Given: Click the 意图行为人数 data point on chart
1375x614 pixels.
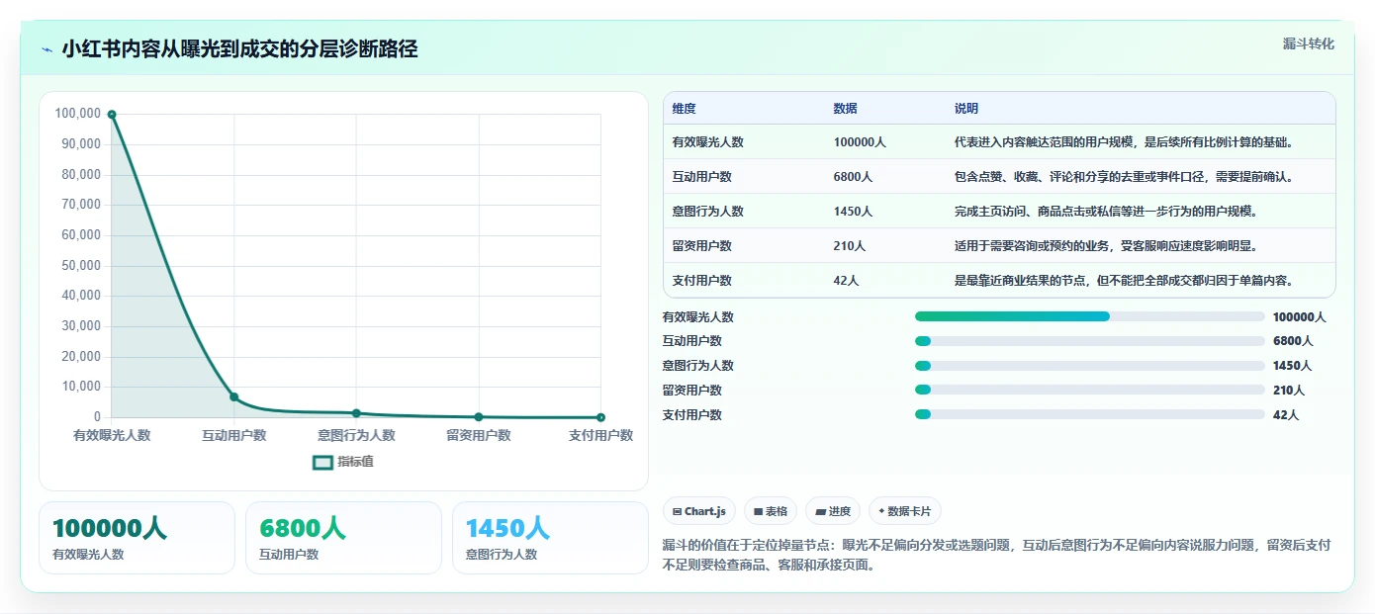Looking at the screenshot, I should [356, 413].
